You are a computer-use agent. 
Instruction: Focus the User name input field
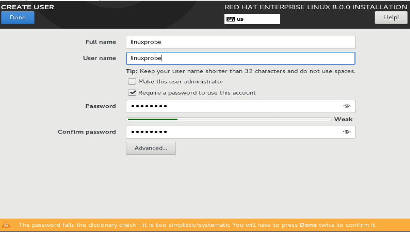(240, 58)
